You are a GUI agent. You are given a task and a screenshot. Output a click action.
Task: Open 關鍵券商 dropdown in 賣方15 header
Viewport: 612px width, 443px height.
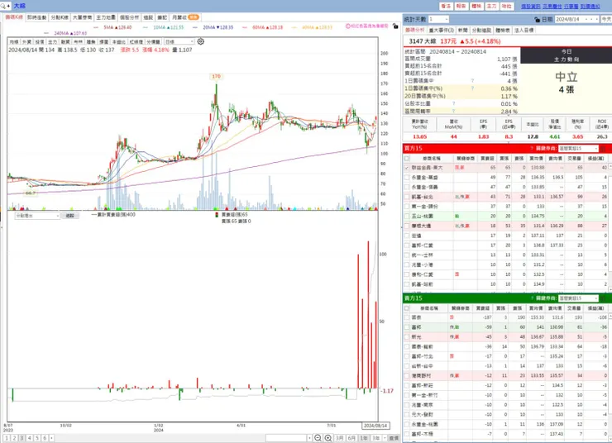tap(578, 298)
